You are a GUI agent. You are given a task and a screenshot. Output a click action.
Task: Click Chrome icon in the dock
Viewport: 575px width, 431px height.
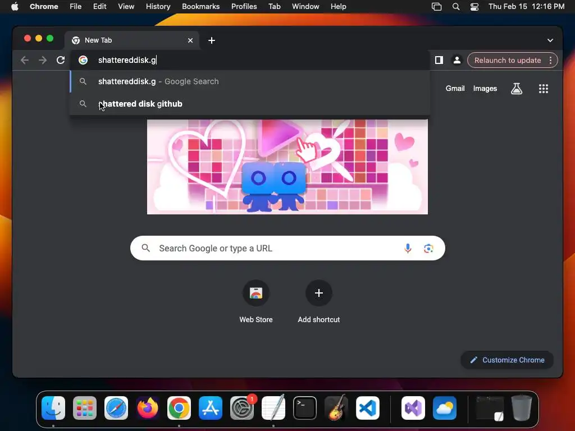tap(179, 408)
